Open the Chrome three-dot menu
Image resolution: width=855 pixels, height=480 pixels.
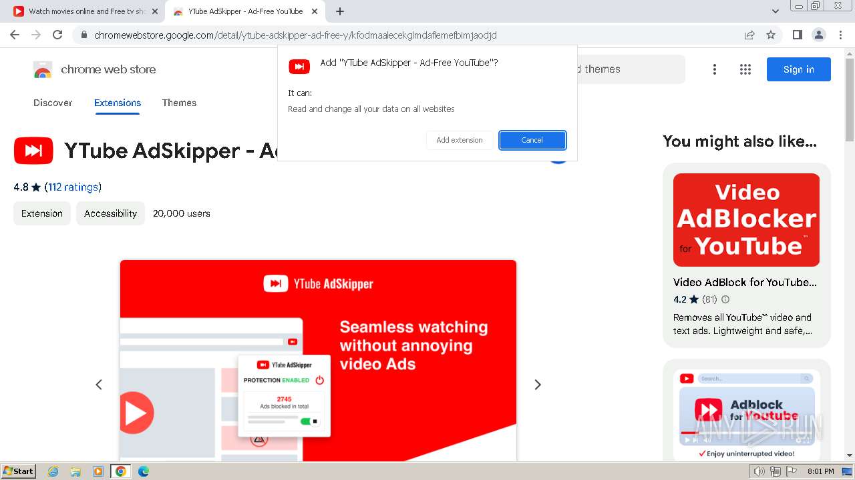tap(840, 35)
